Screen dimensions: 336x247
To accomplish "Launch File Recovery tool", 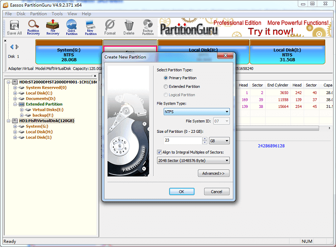I will coord(53,28).
